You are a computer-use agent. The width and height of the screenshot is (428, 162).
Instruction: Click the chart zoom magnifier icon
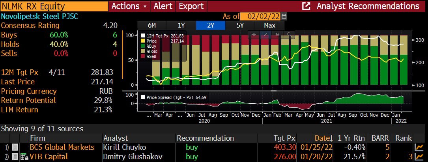click(289, 35)
